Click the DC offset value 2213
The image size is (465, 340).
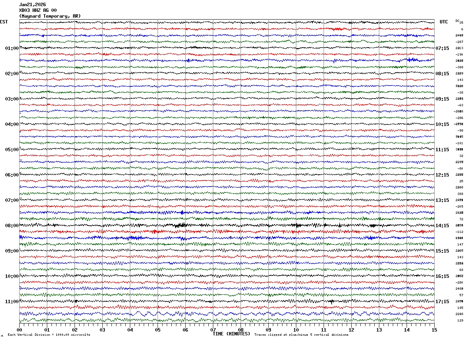459,48
